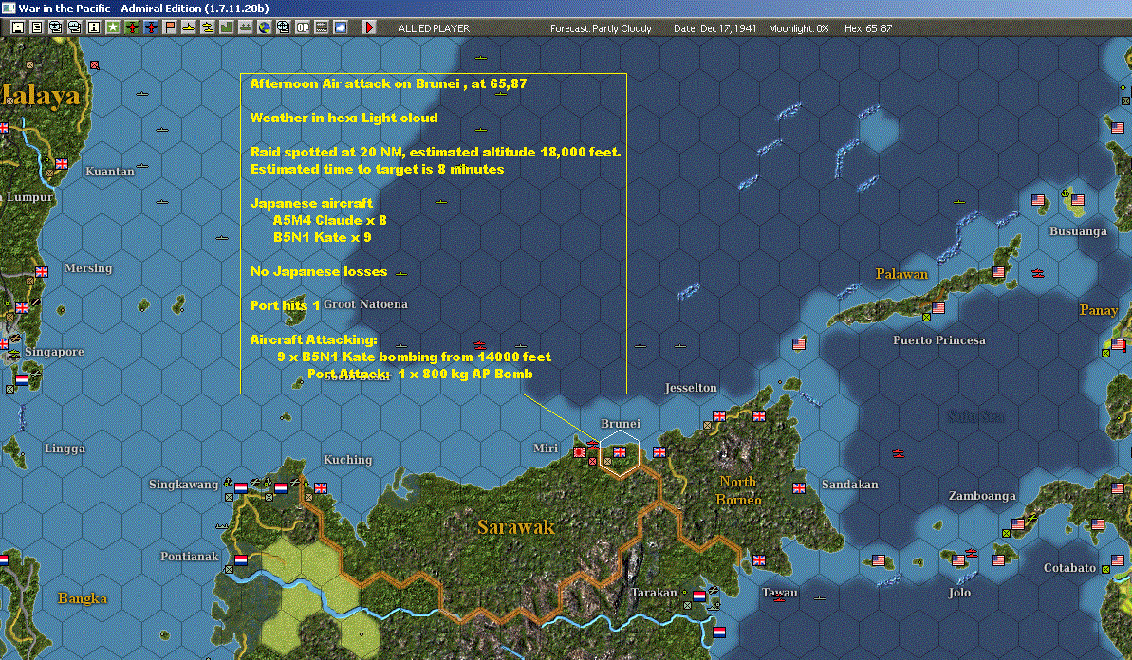Click the white star on green icon
This screenshot has width=1132, height=660.
tap(113, 27)
